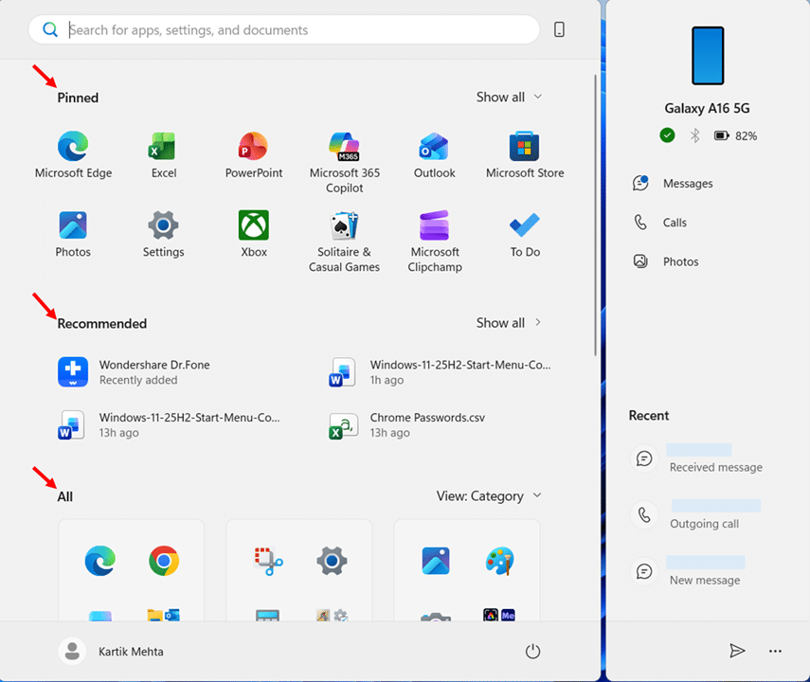Open Microsoft Store
810x682 pixels.
click(x=525, y=154)
